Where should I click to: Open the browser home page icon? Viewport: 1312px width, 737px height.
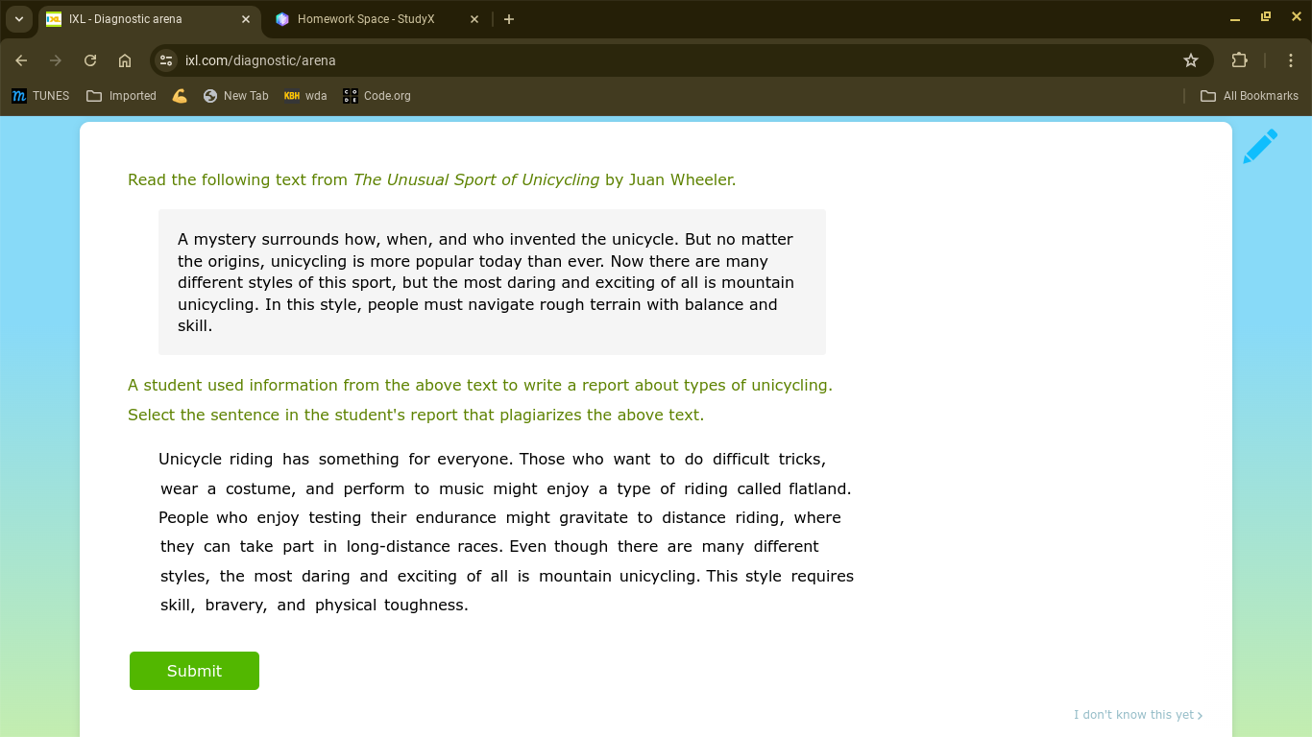(125, 60)
